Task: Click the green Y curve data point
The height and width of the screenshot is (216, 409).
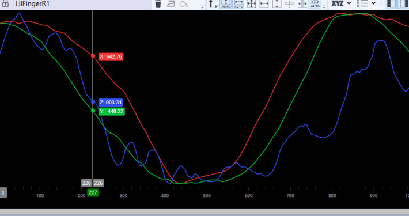Action: 93,111
